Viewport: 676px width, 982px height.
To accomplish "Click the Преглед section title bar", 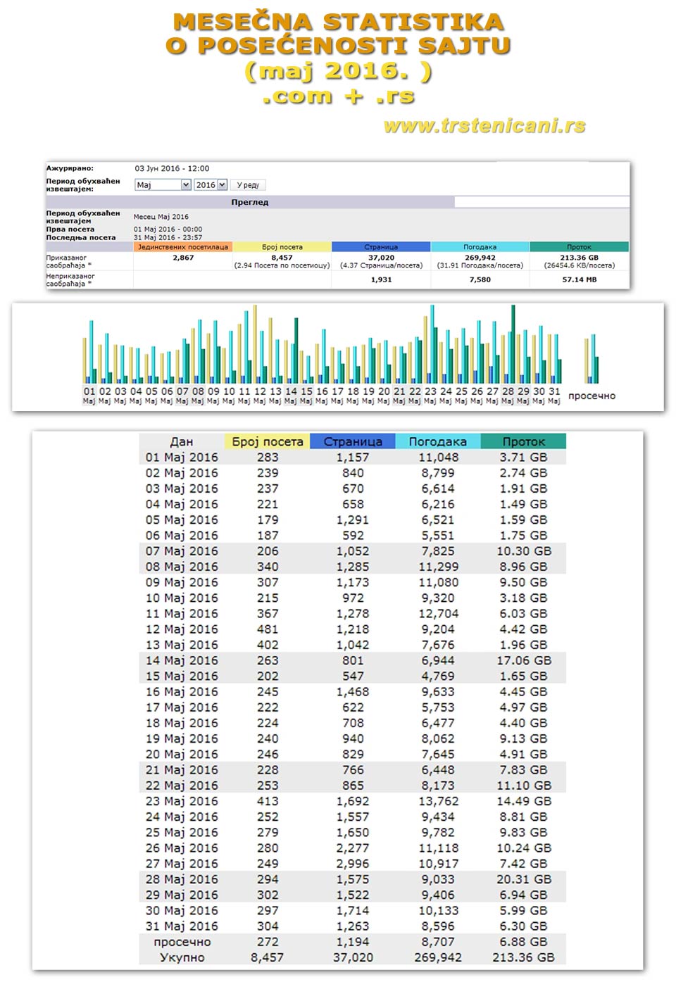I will click(x=250, y=202).
